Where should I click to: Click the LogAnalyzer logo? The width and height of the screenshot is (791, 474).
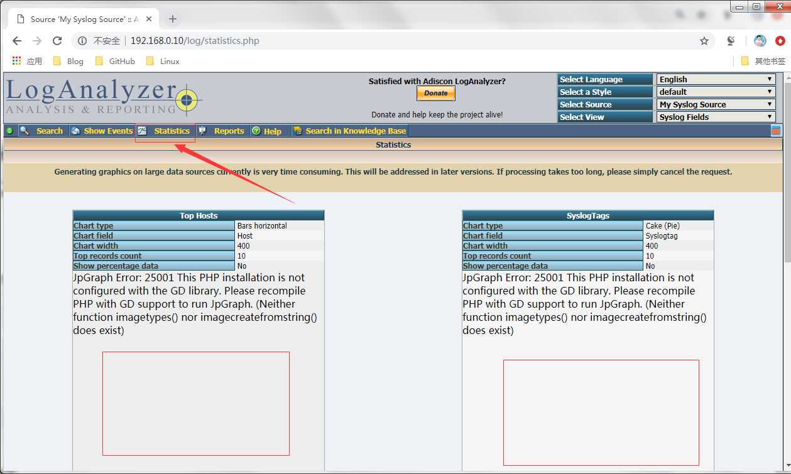click(104, 98)
